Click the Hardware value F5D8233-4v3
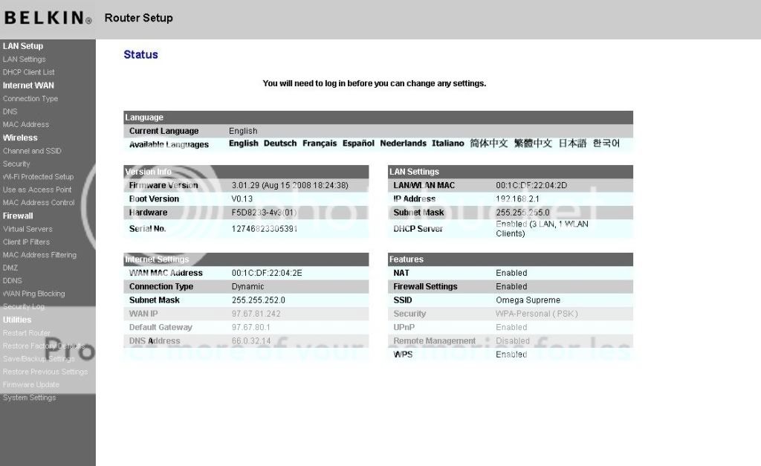The width and height of the screenshot is (761, 466). [264, 213]
